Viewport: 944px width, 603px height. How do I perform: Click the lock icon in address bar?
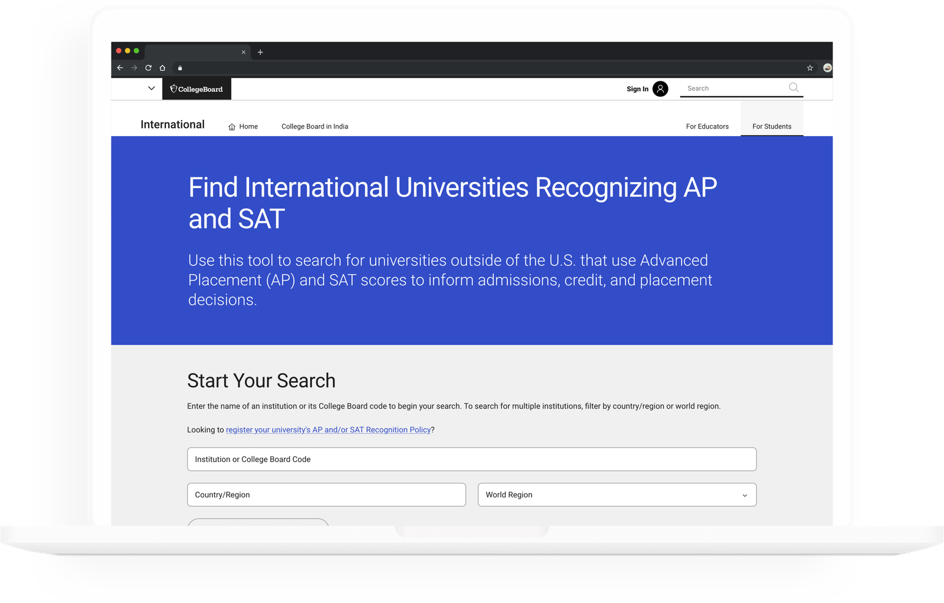point(180,68)
